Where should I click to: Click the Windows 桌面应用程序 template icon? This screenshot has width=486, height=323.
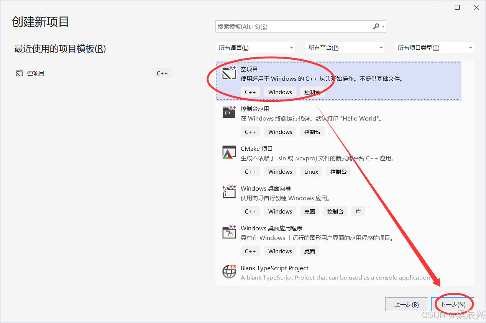(x=229, y=232)
